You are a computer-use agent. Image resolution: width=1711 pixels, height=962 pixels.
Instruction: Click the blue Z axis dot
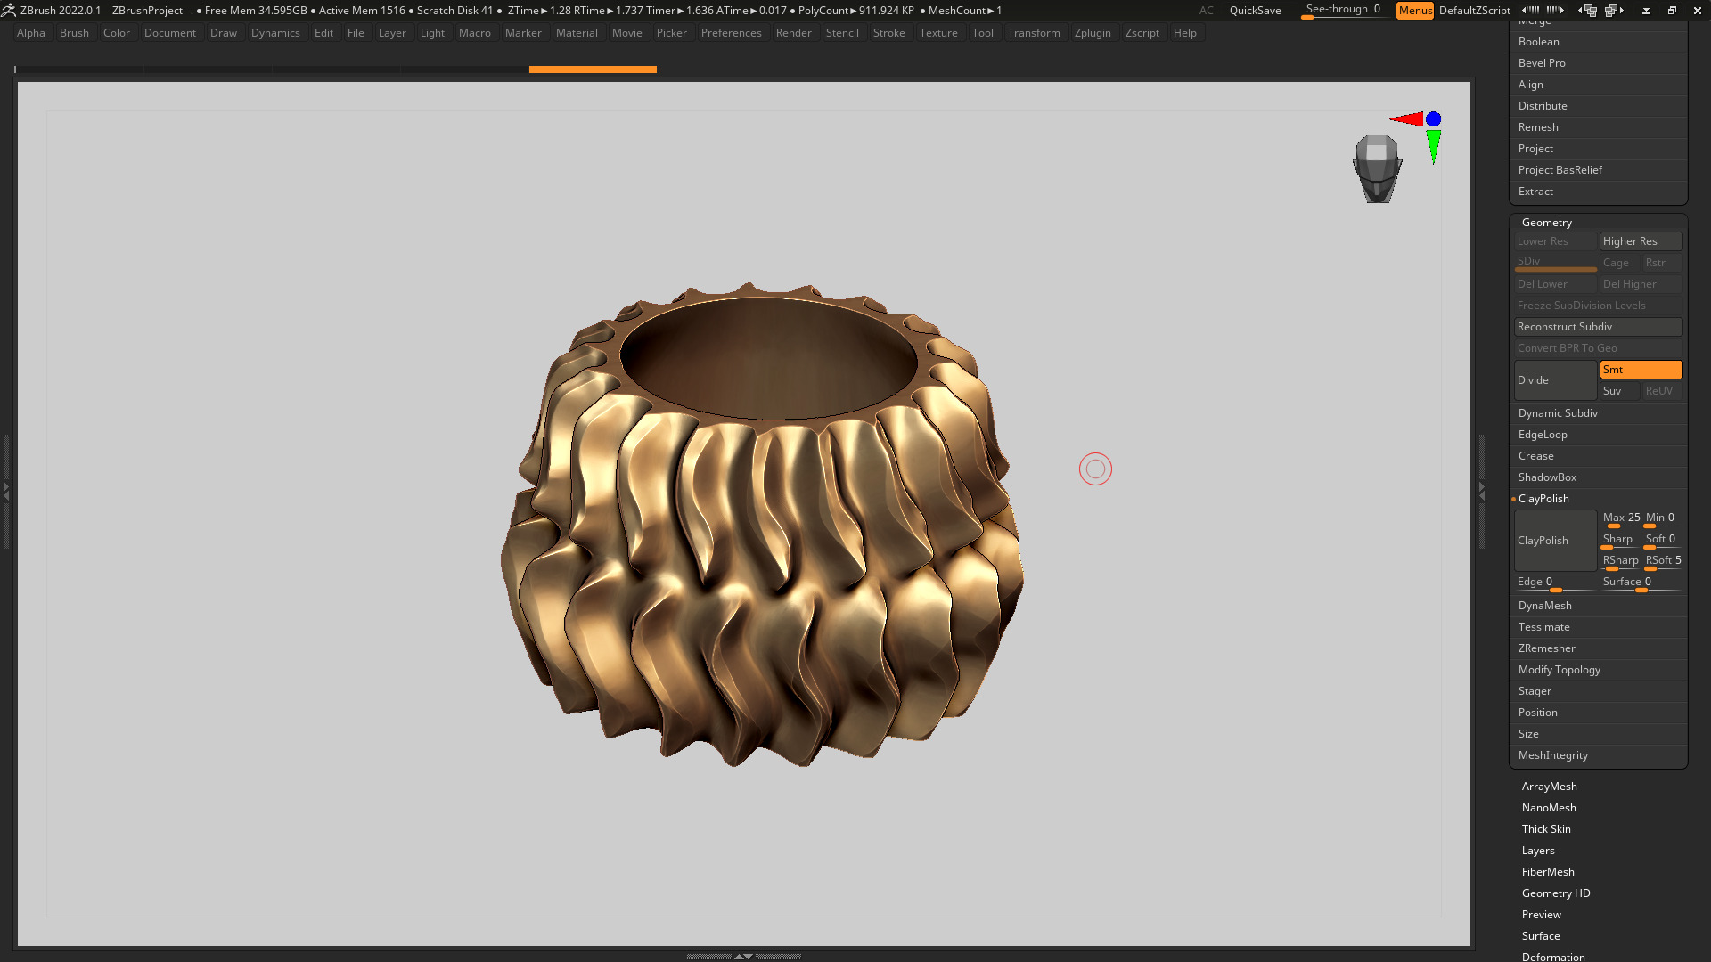1433,118
